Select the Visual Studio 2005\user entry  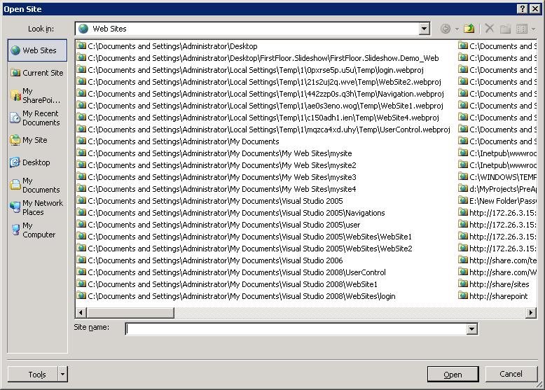click(219, 225)
